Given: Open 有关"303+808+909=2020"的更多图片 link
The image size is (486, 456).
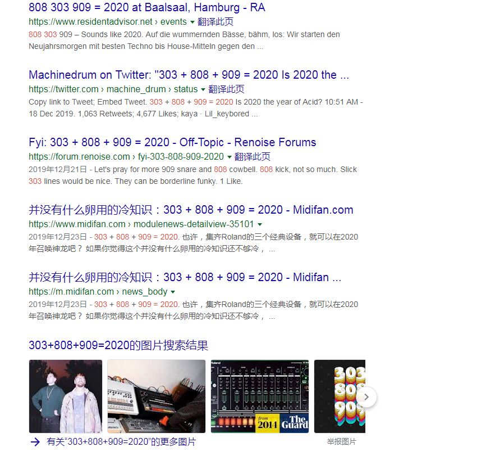Looking at the screenshot, I should [x=121, y=442].
